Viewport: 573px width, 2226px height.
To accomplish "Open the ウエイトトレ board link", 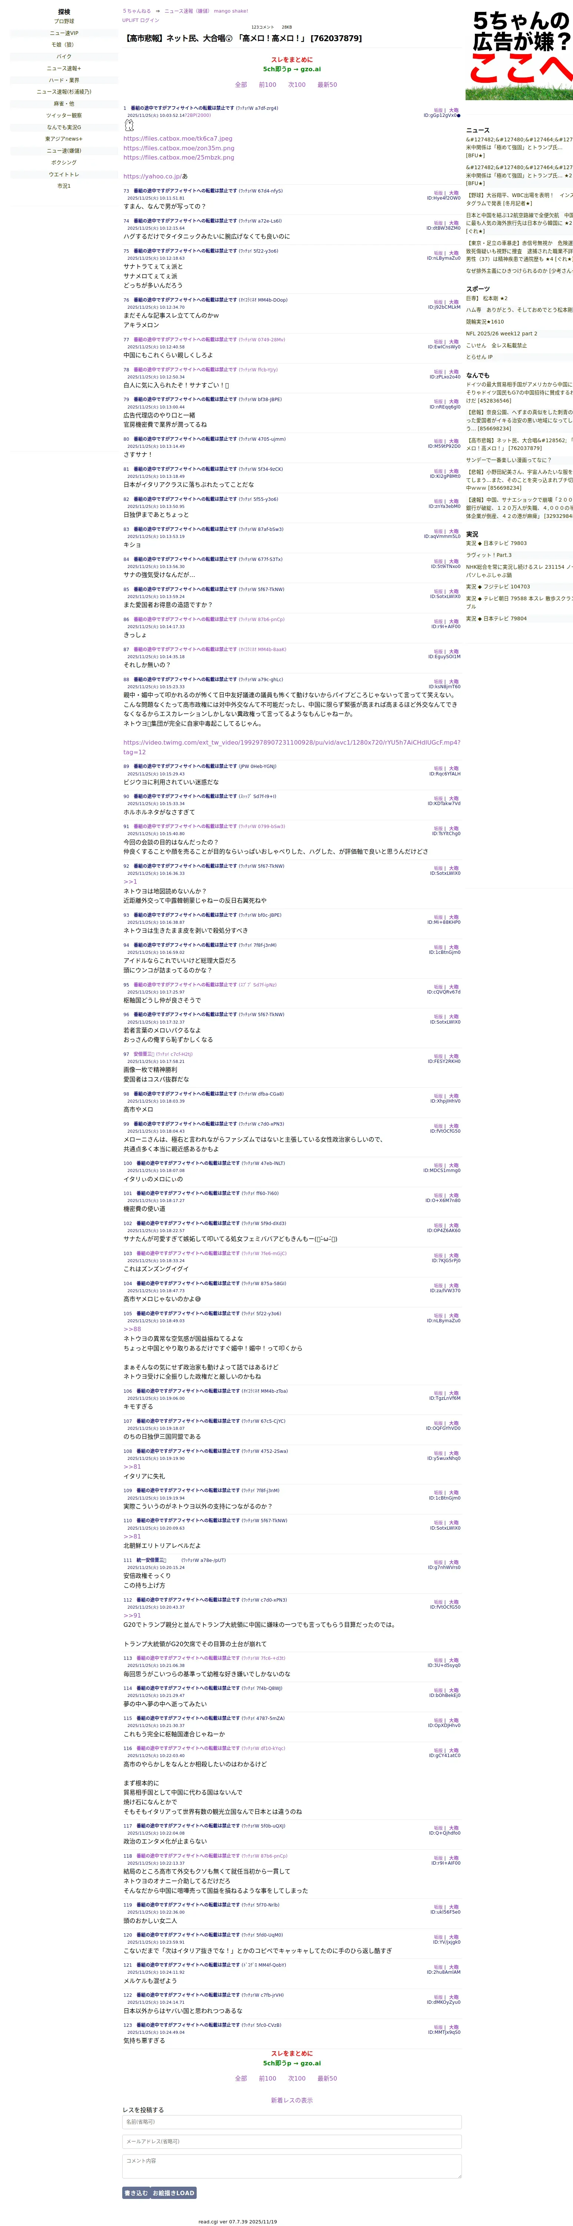I will click(64, 174).
